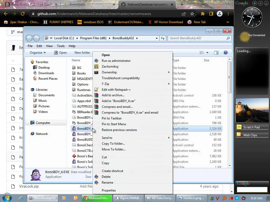Select Troubleshoot compatibility
270x202 pixels.
(x=121, y=78)
